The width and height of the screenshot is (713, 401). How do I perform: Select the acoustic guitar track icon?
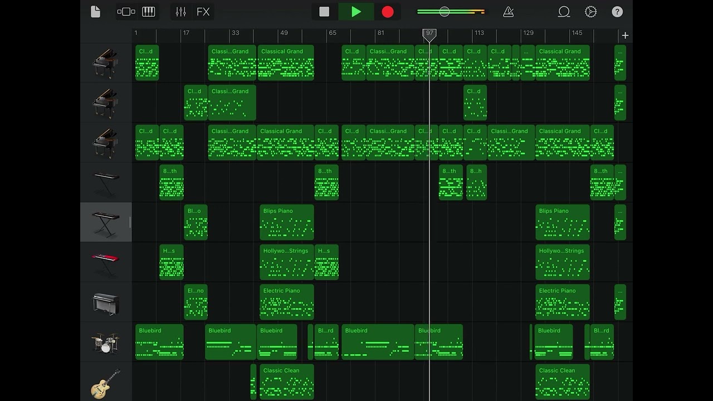click(106, 382)
